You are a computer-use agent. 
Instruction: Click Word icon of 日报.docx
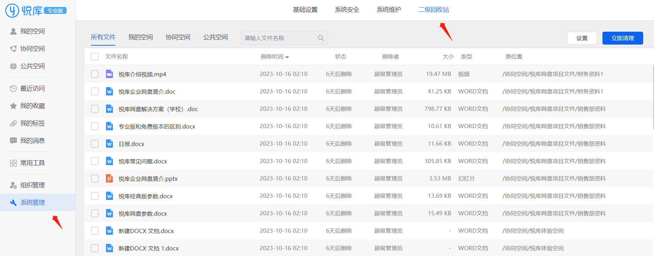[109, 143]
